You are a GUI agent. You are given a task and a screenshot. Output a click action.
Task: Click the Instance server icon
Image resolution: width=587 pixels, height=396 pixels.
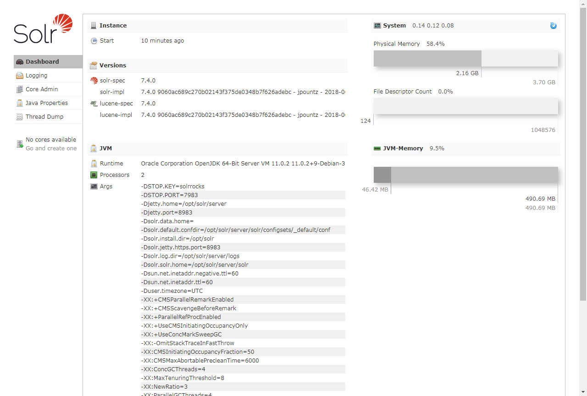tap(94, 26)
